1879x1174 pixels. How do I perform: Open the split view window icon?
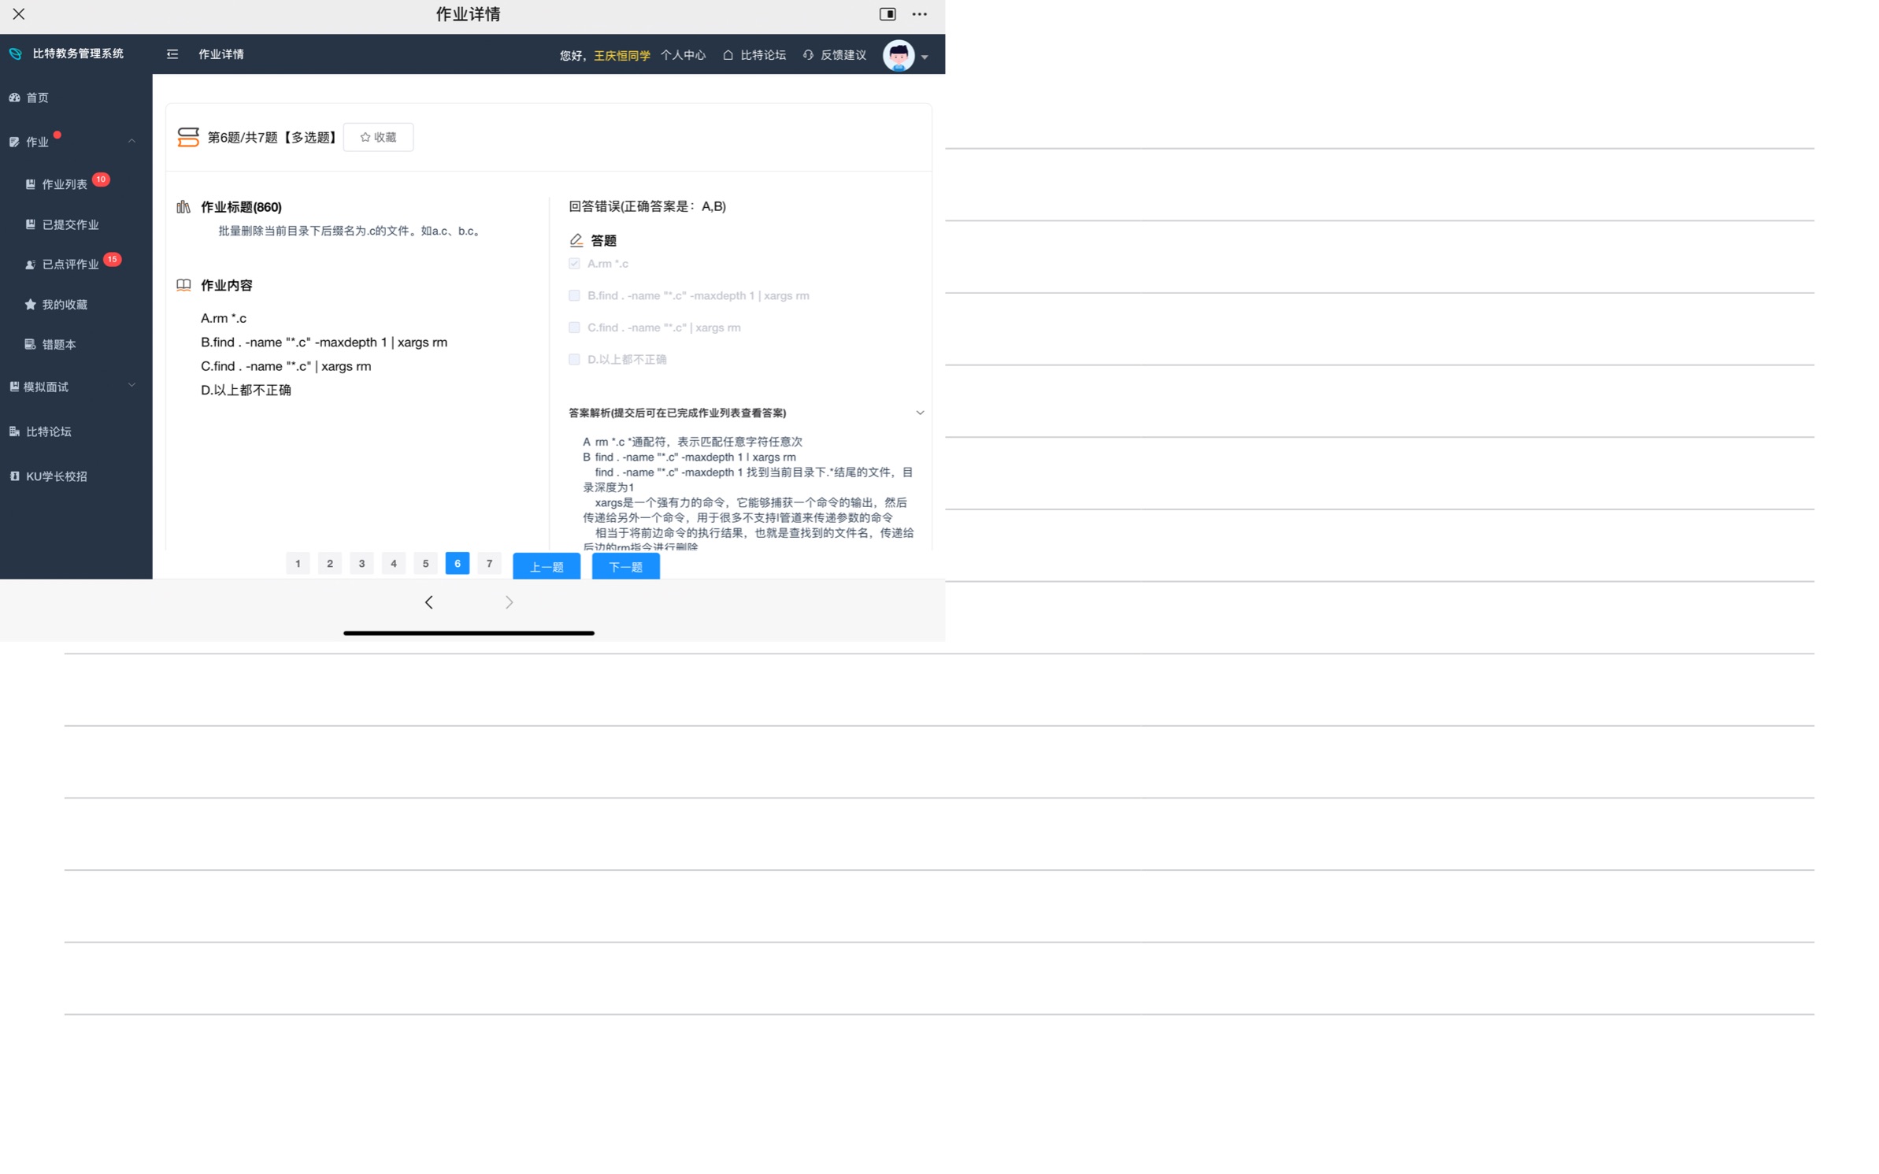click(x=887, y=14)
